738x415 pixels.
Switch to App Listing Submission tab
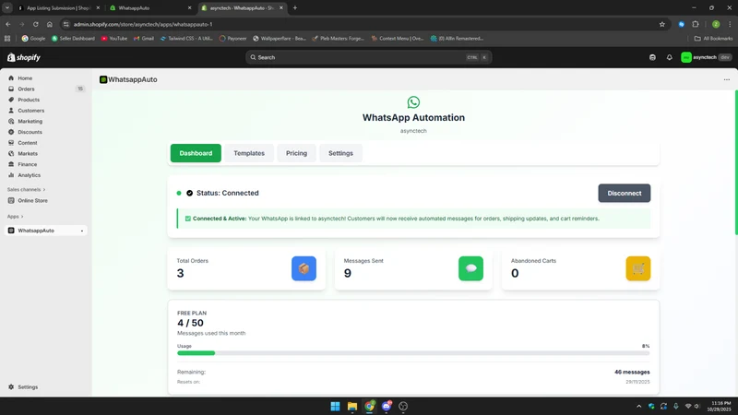click(x=59, y=8)
